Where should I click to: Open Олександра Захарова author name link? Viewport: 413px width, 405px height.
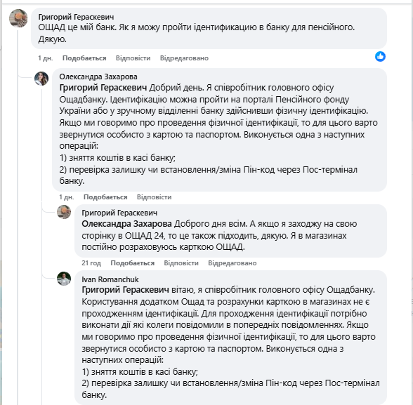coord(98,77)
